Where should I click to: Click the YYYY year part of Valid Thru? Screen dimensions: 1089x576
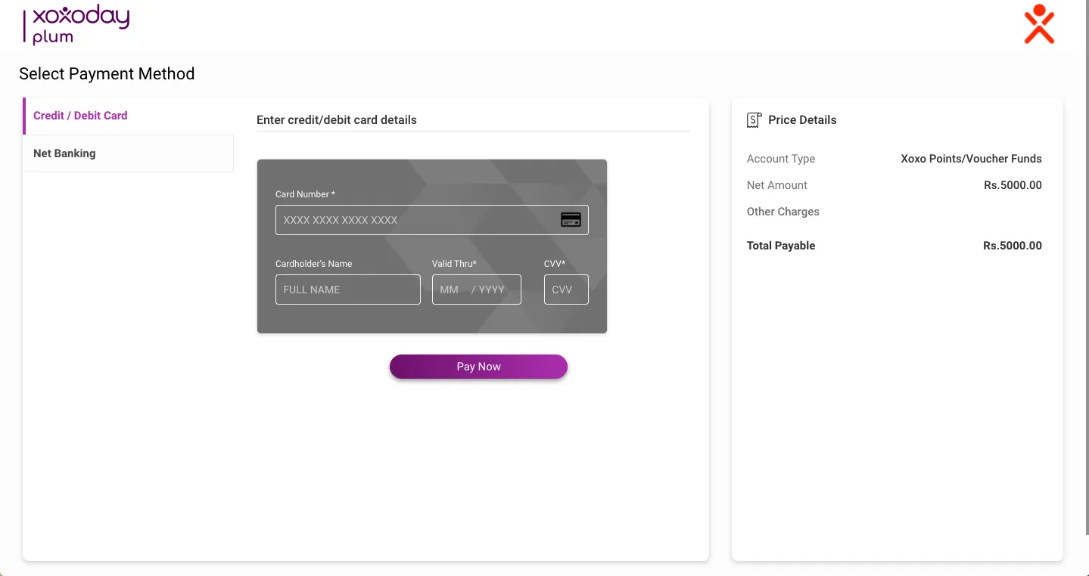click(492, 290)
